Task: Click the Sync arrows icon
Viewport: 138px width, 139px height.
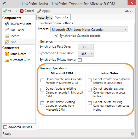Action: pos(7,42)
